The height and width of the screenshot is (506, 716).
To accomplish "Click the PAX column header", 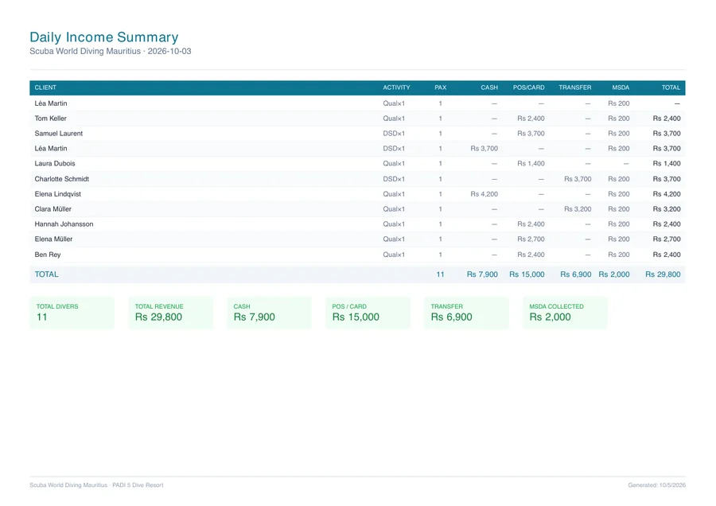I will coord(440,88).
